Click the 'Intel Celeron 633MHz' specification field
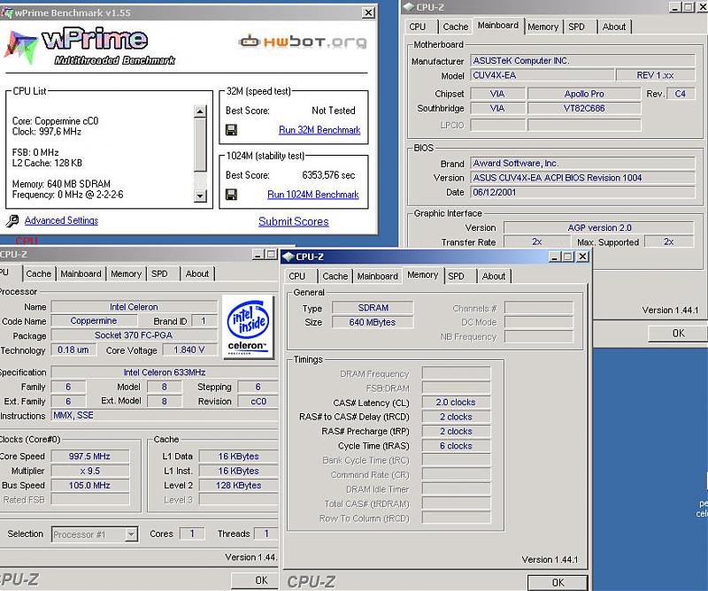The width and height of the screenshot is (708, 591). click(165, 372)
